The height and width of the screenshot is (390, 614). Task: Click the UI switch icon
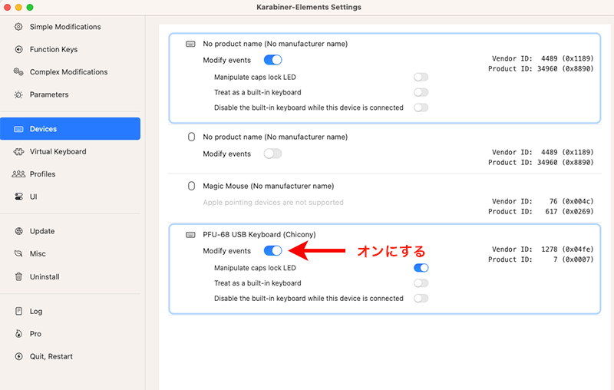pyautogui.click(x=18, y=197)
